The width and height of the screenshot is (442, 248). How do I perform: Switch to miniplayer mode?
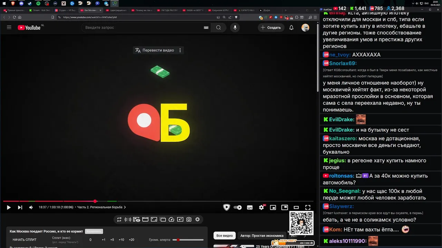point(273,207)
